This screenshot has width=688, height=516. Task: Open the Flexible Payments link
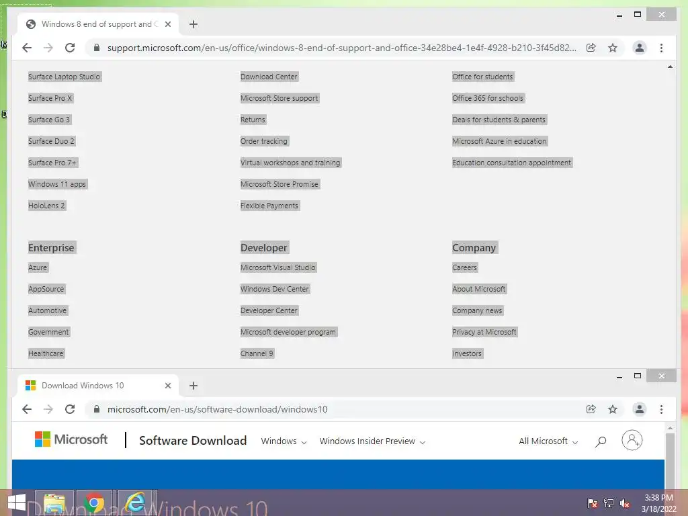pos(269,206)
